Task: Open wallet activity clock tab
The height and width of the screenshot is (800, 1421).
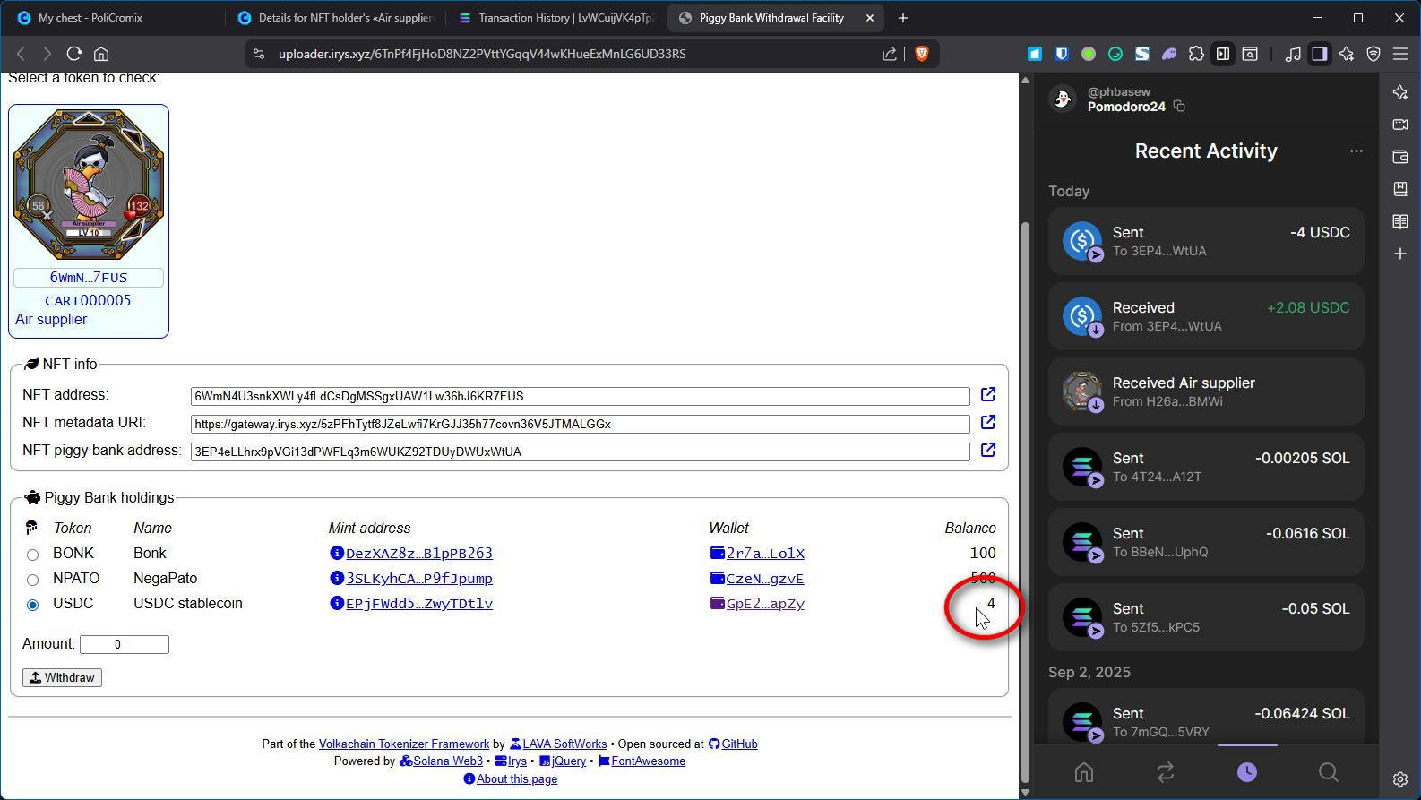Action: click(1247, 772)
